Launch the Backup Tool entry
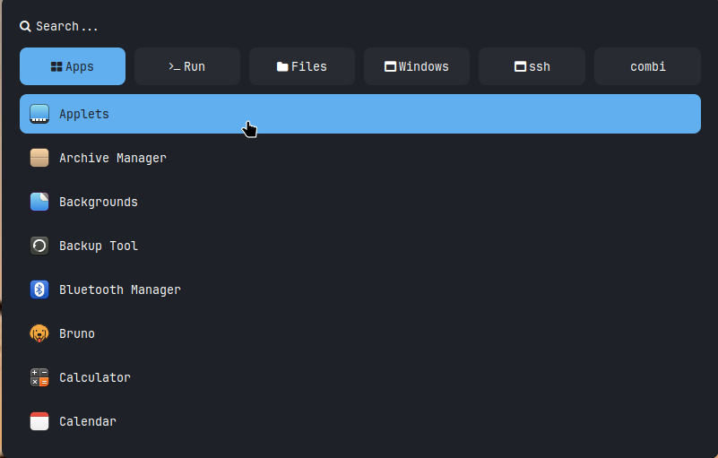 99,246
